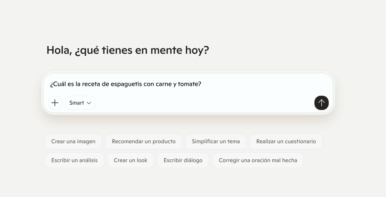Viewport: 386px width, 197px height.
Task: Select the 'Crear una imagen' suggestion
Action: point(73,141)
